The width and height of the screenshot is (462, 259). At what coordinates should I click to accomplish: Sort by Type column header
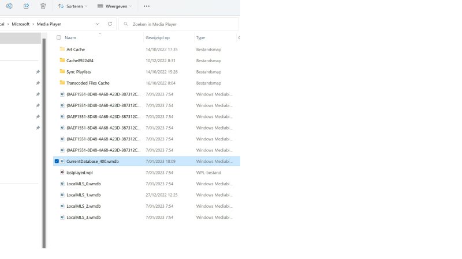click(x=201, y=37)
